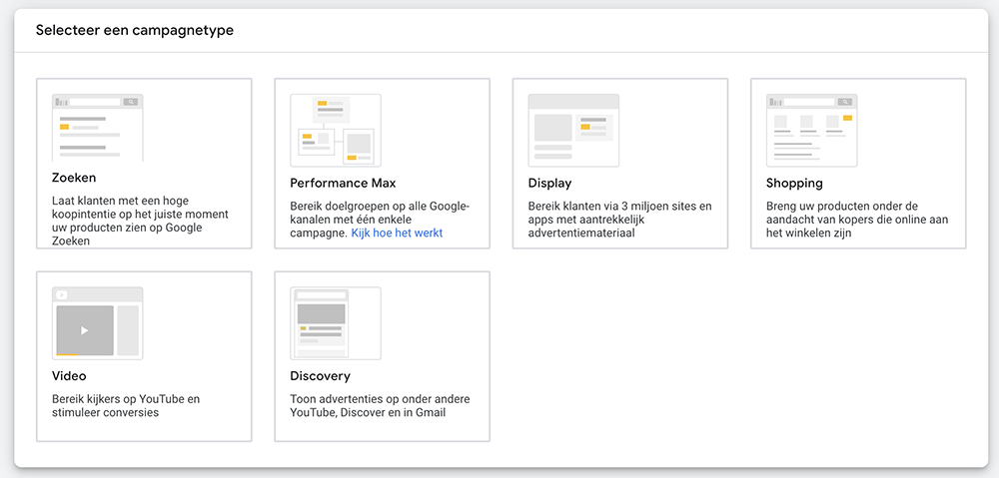
Task: Click the 'Selecteer een campagnetype' heading
Action: pos(135,30)
